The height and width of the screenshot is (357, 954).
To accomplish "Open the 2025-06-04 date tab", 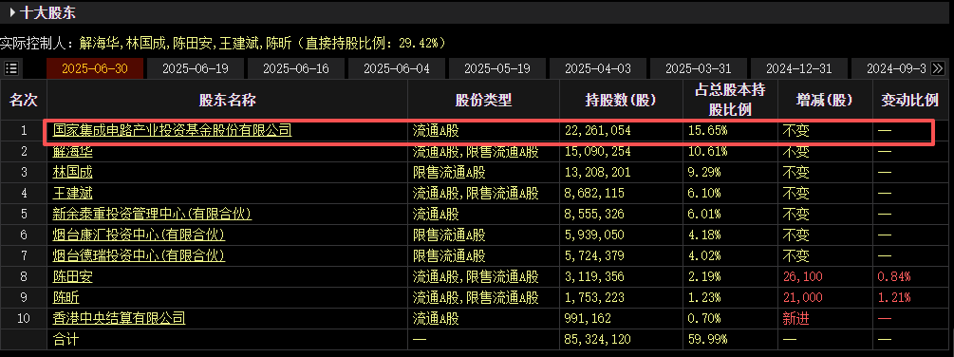I will (x=397, y=68).
